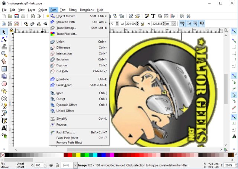Select the Star polygon tool

[x=4, y=91]
